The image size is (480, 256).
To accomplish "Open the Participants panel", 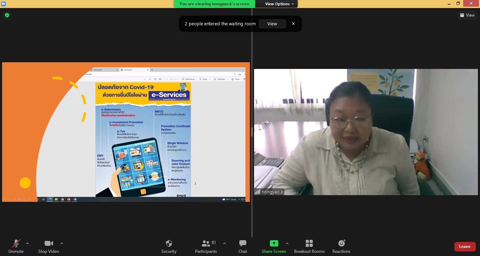I will point(206,246).
